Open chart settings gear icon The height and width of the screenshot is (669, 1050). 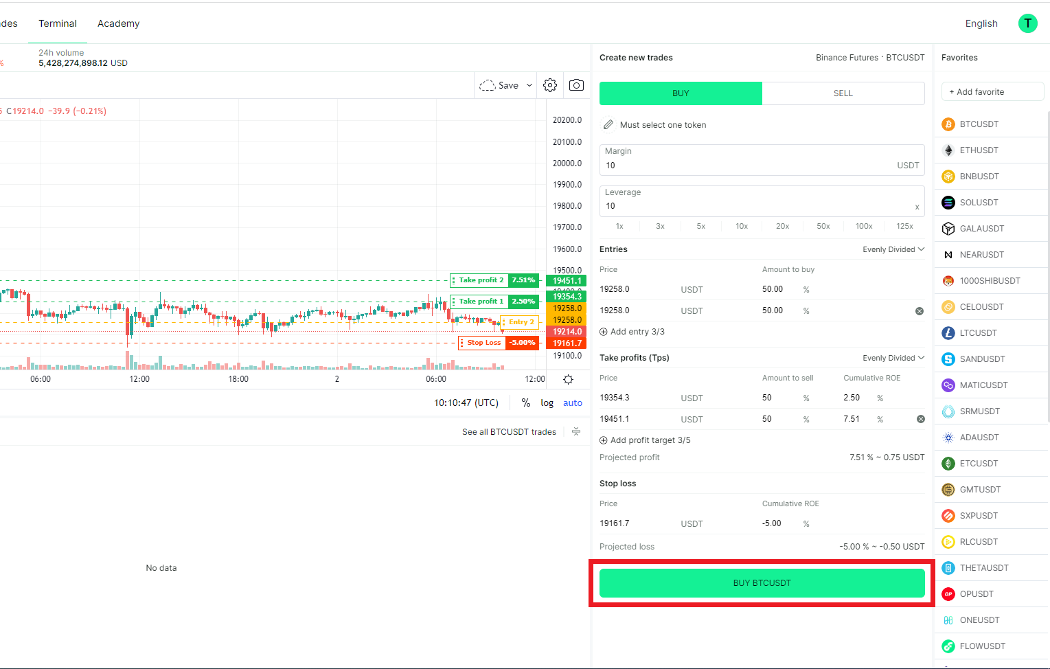pos(549,85)
